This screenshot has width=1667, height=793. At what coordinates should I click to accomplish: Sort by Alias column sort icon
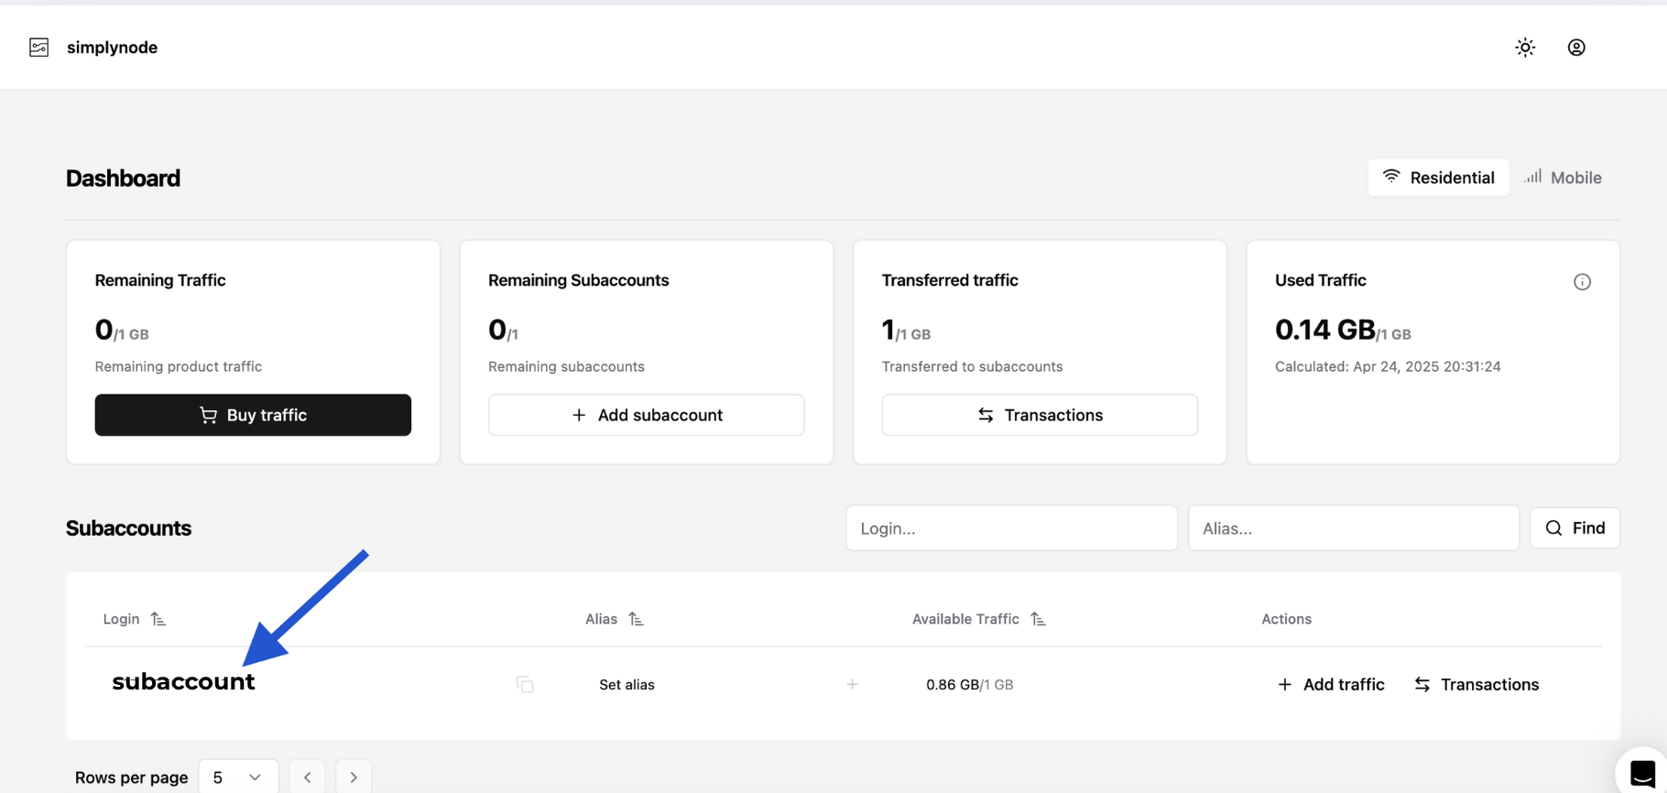636,619
